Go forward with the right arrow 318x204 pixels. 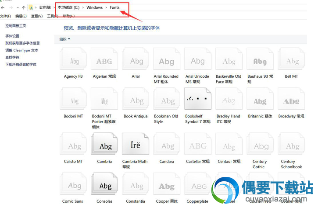pyautogui.click(x=11, y=8)
